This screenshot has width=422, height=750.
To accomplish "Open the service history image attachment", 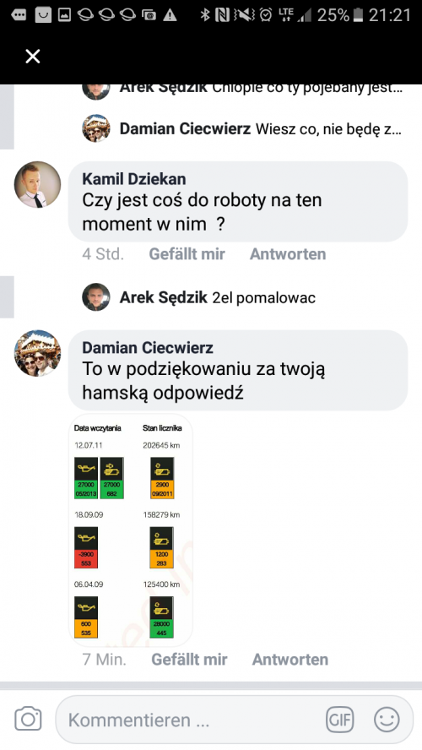I will [x=131, y=530].
